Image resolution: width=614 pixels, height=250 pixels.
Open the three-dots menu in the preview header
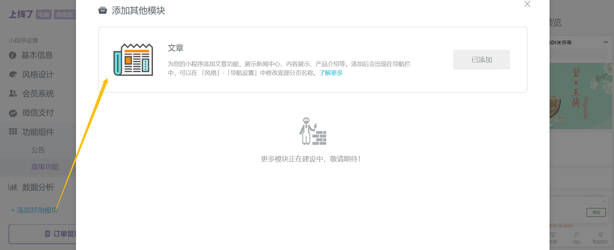[606, 42]
